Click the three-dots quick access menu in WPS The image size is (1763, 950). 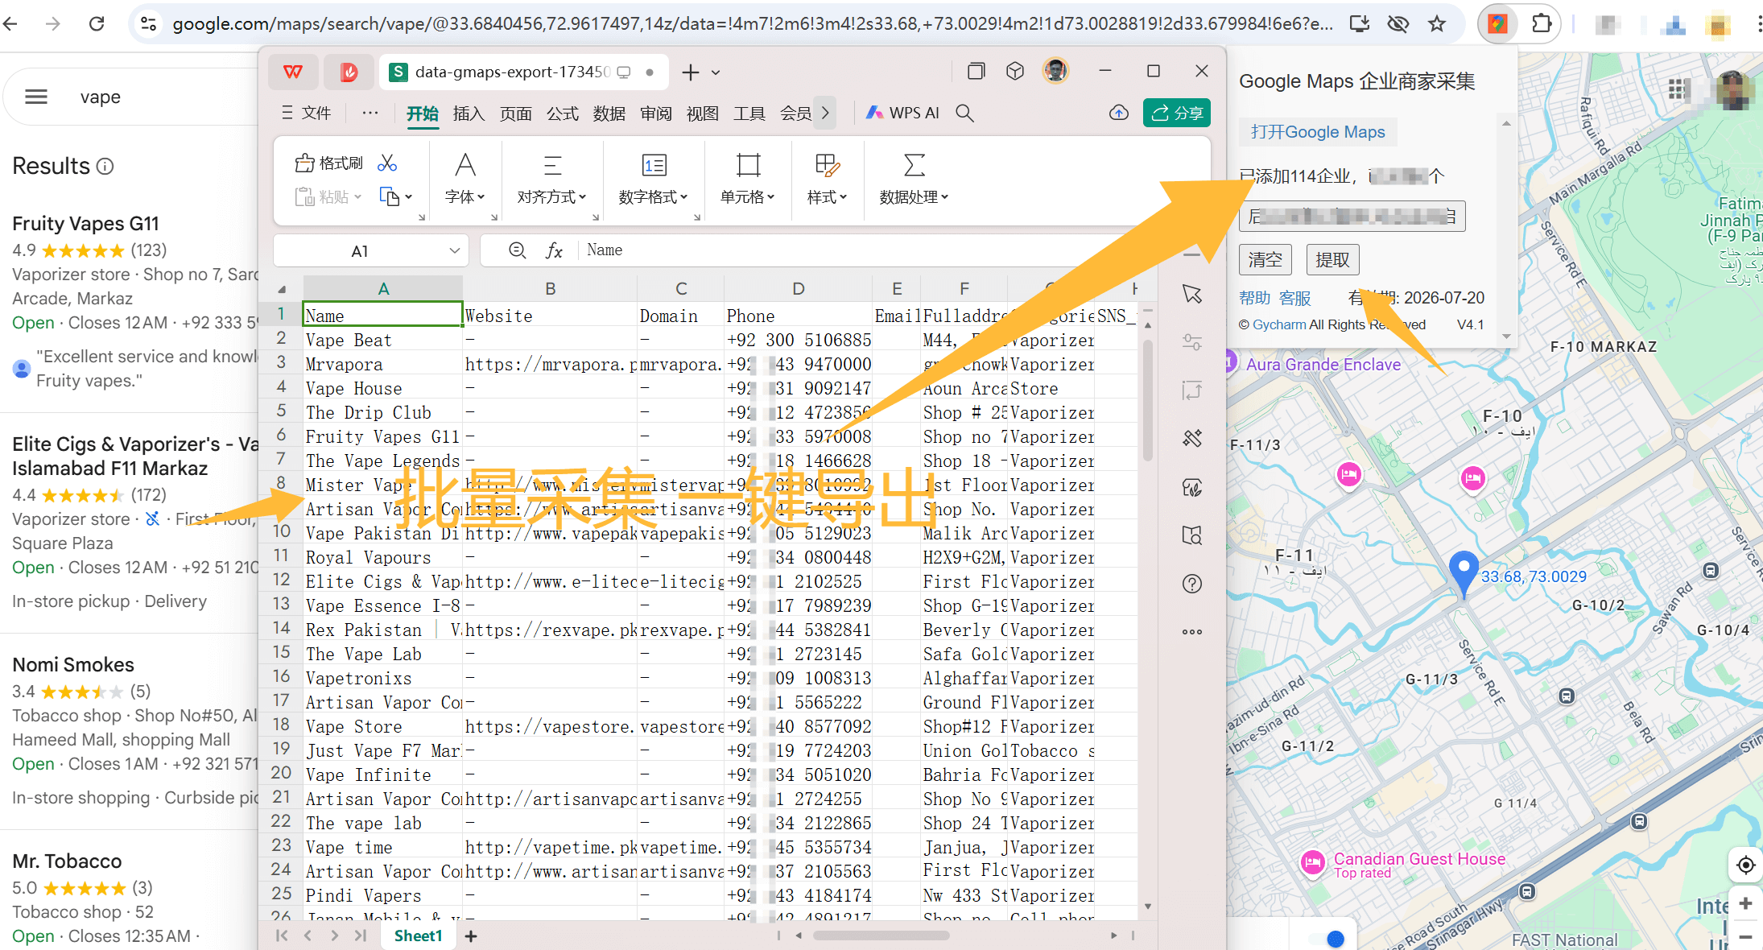tap(370, 113)
